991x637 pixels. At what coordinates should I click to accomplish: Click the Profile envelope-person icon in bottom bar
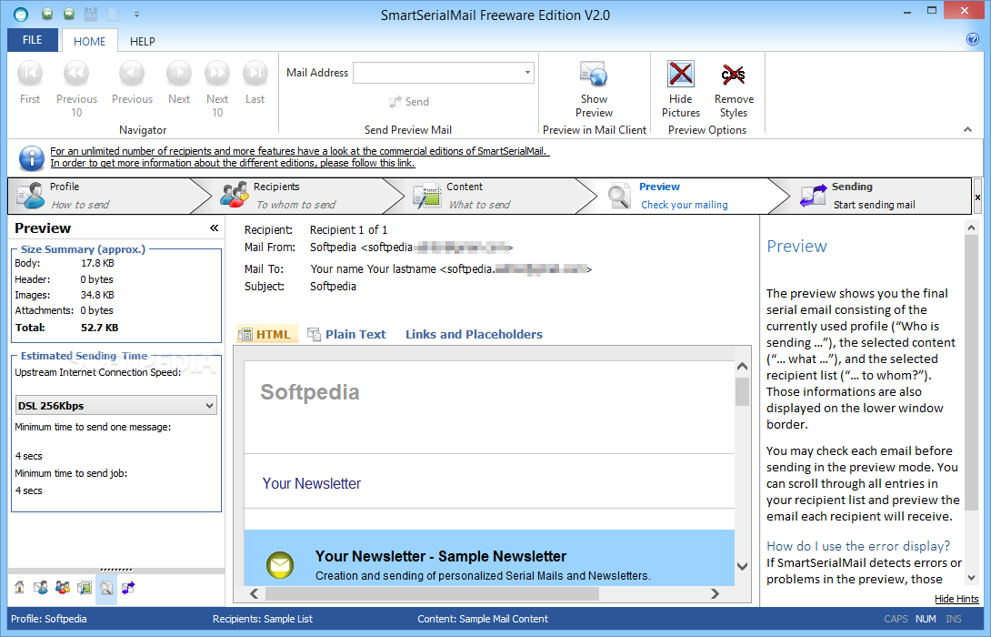coord(41,588)
